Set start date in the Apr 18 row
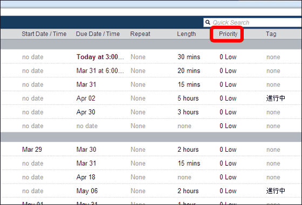 point(33,177)
